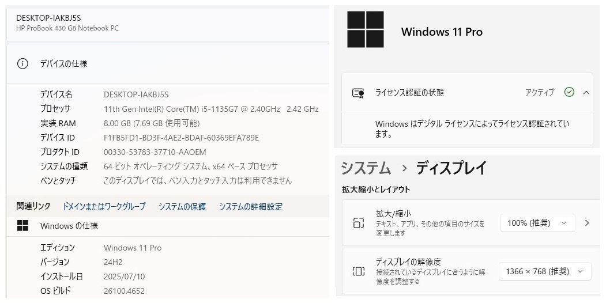
Task: Click the デバイスの仕様 section header
Action: (x=64, y=64)
